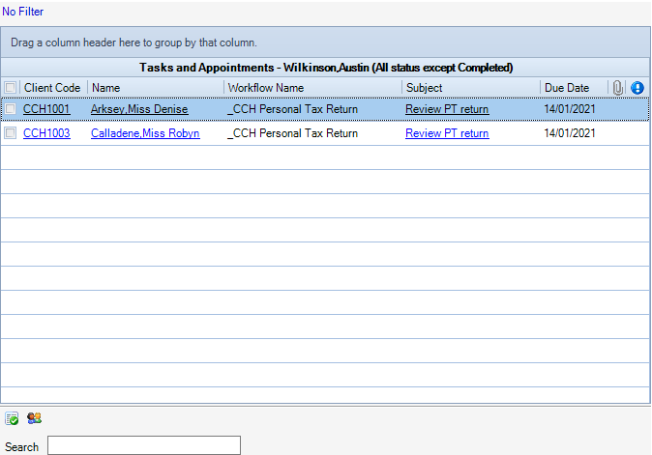Tick the checkbox for the CCH1003 row
The width and height of the screenshot is (652, 455).
[x=11, y=133]
